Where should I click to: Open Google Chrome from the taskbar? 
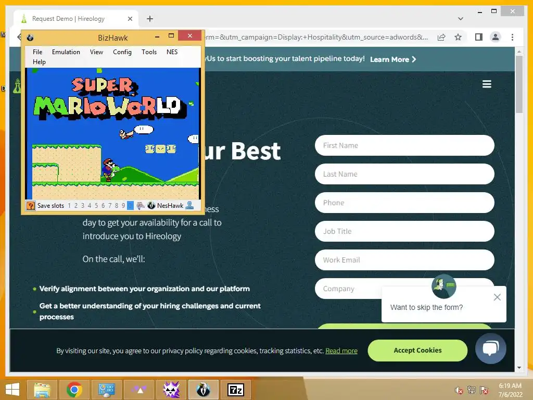coord(74,390)
